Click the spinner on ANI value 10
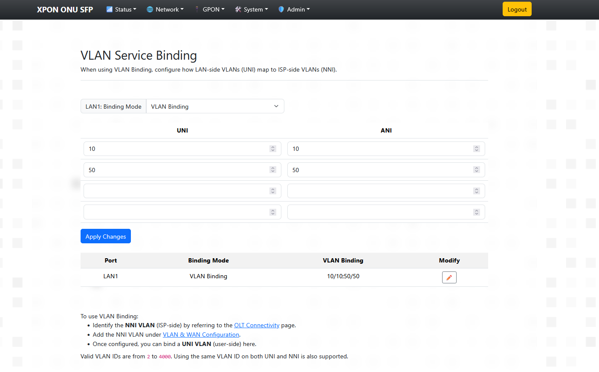 pos(477,149)
